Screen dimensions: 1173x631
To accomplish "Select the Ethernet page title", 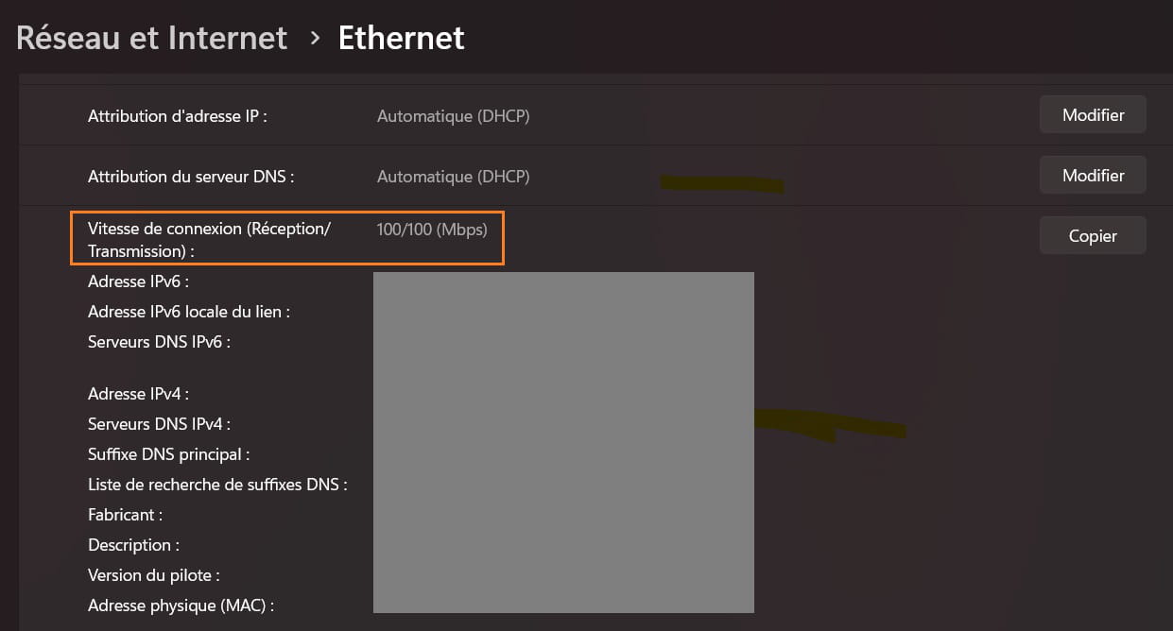I will 402,38.
